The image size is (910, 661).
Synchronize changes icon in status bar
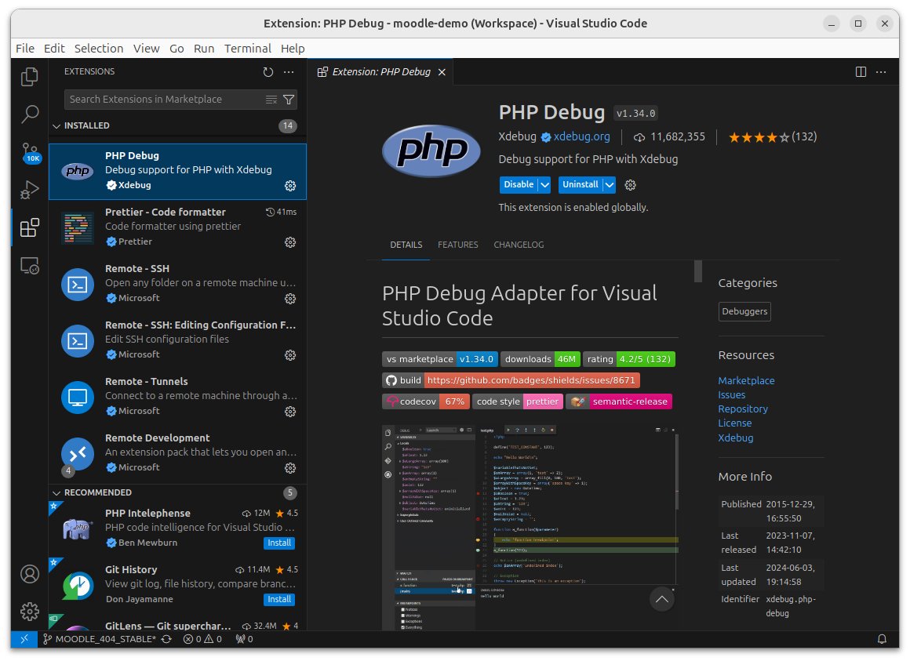click(x=166, y=639)
